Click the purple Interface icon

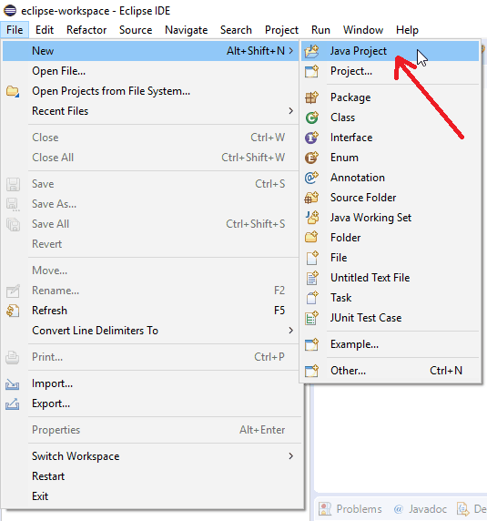pyautogui.click(x=311, y=138)
